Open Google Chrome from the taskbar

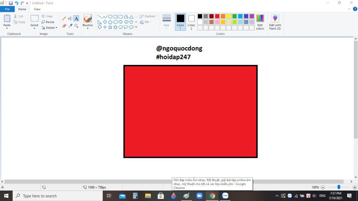point(212,196)
